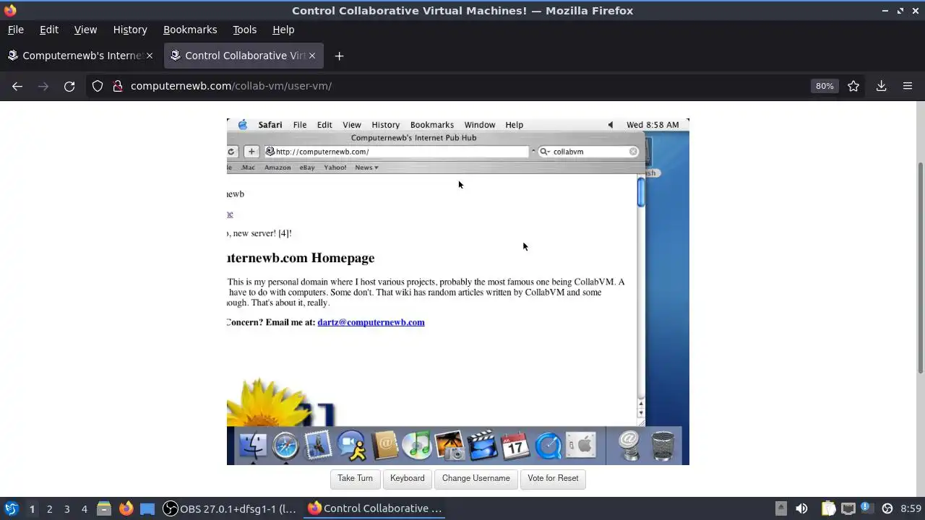This screenshot has width=925, height=520.
Task: Click the Change Username button
Action: click(476, 478)
